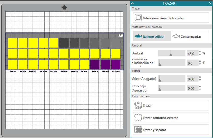Click the Umbral slider track
This screenshot has height=138, width=213.
(x=172, y=53)
